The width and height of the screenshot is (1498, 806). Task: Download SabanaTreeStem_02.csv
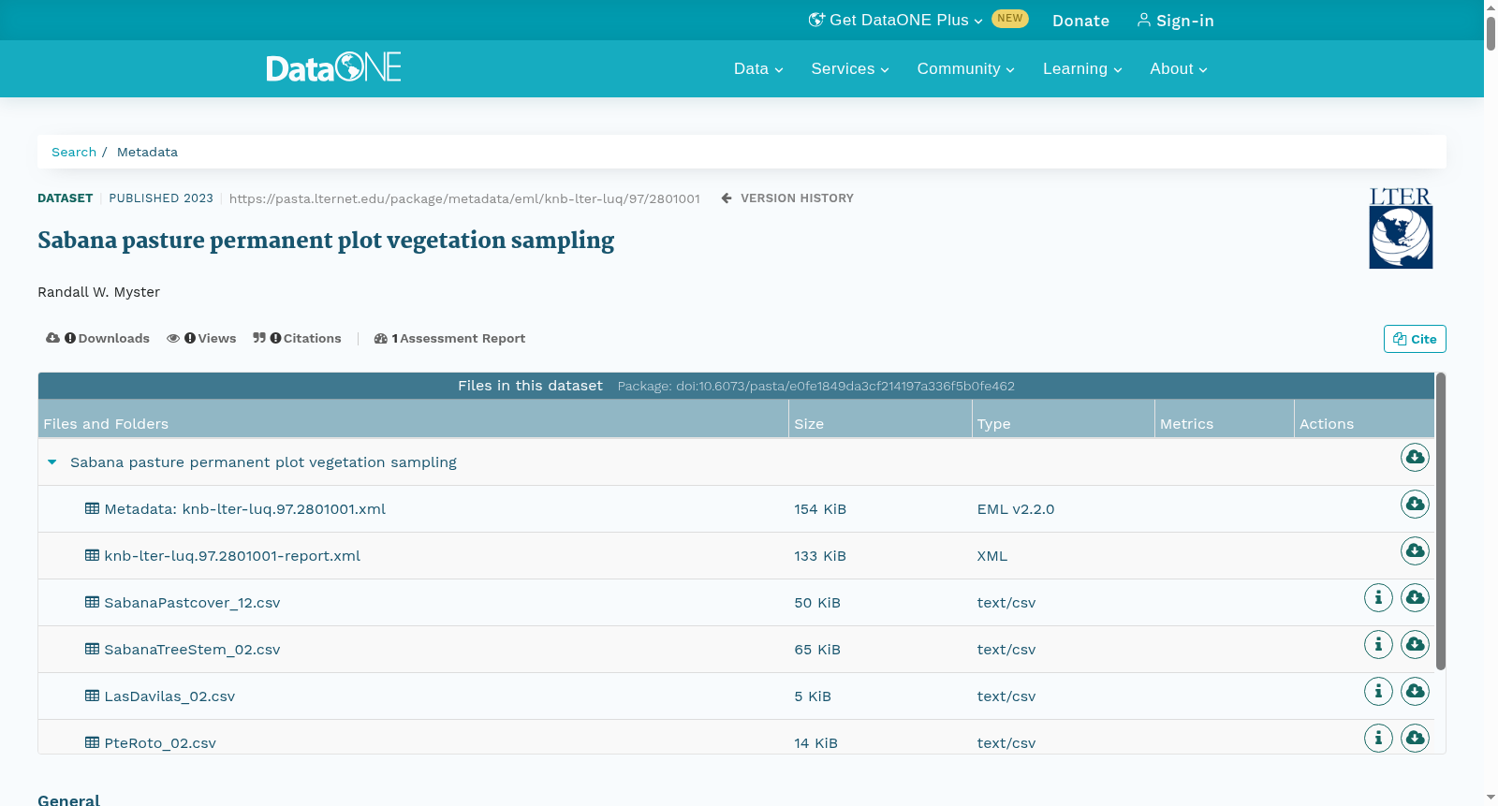tap(1415, 644)
